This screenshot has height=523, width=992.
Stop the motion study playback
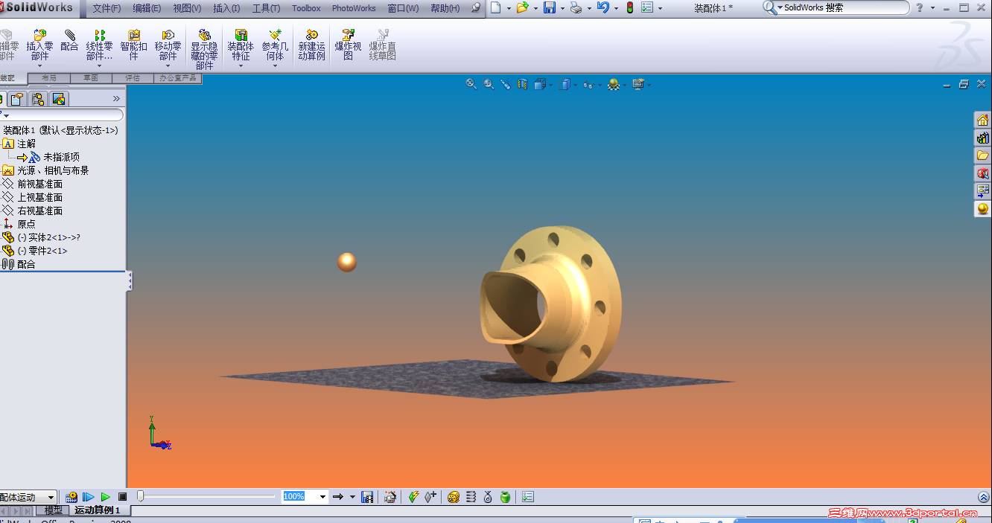click(x=122, y=496)
